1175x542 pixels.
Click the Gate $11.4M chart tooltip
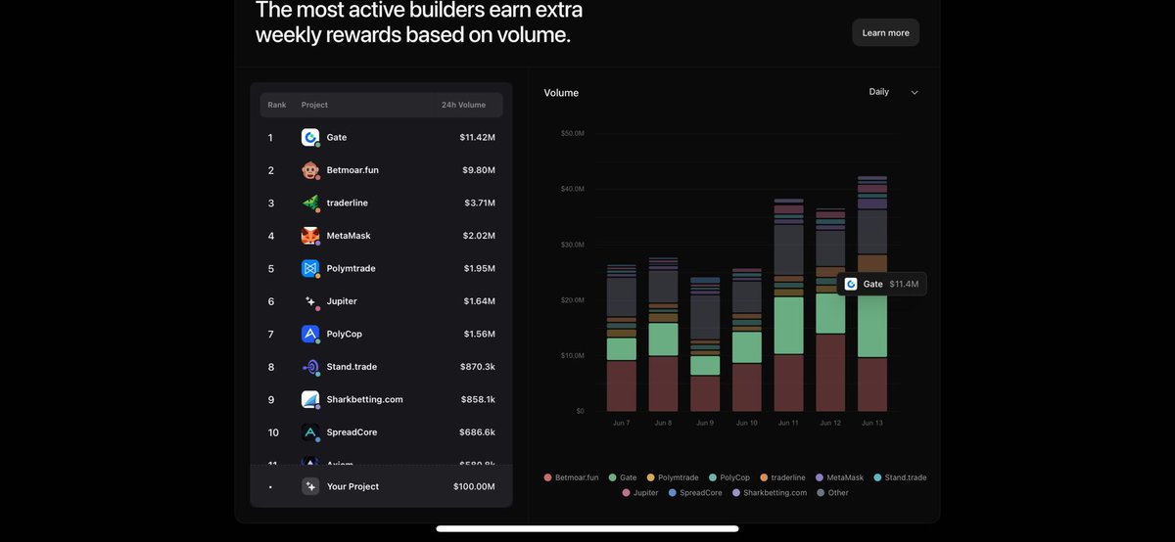(x=881, y=284)
